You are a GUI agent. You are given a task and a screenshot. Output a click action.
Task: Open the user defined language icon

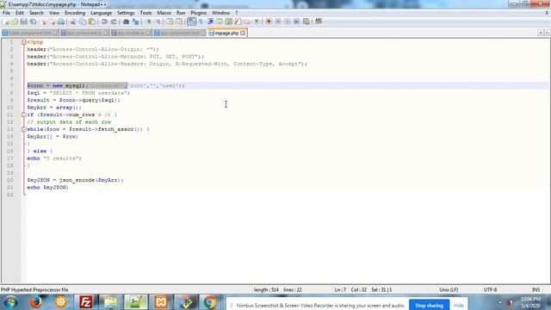(x=220, y=22)
